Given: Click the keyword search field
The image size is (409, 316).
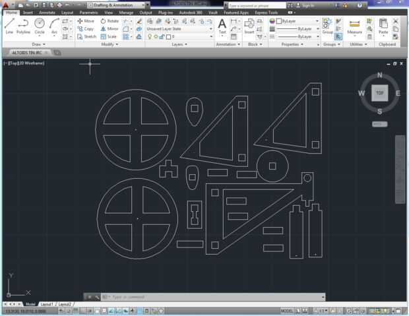Looking at the screenshot, I should (257, 5).
